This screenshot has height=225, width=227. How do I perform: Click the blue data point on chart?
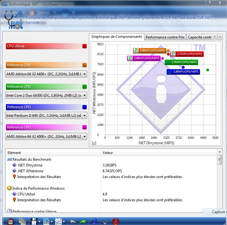(183, 67)
